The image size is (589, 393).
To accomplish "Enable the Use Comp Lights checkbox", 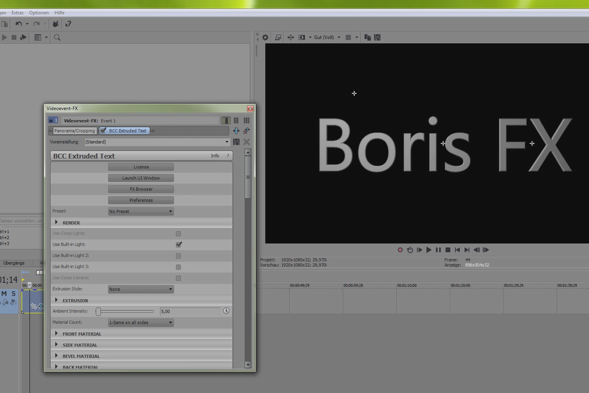I will pos(178,234).
